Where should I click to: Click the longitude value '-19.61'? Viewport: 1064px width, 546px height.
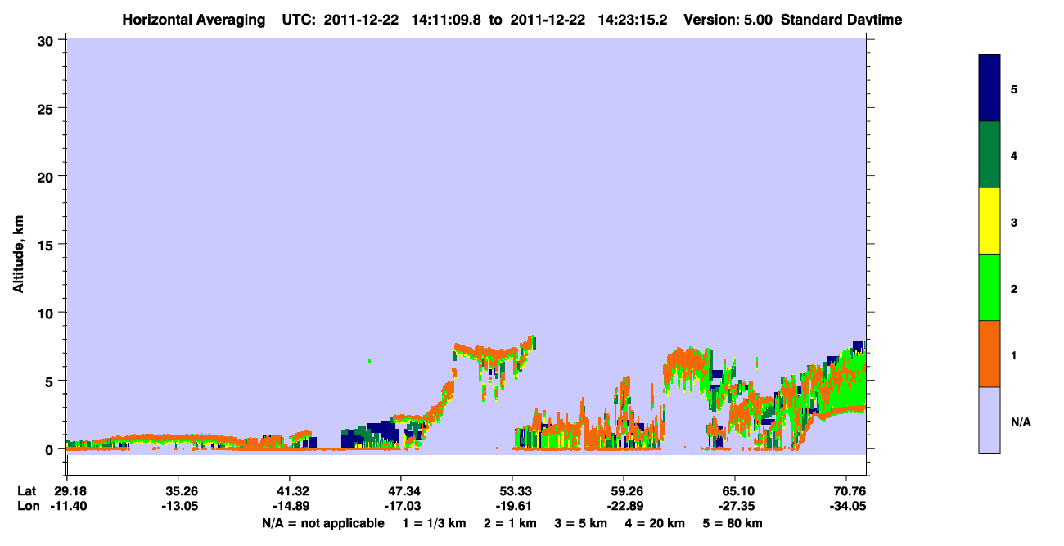pyautogui.click(x=512, y=507)
